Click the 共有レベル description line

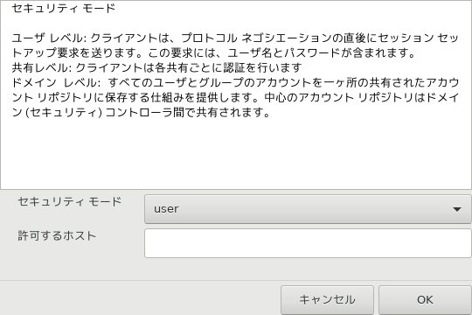[156, 67]
